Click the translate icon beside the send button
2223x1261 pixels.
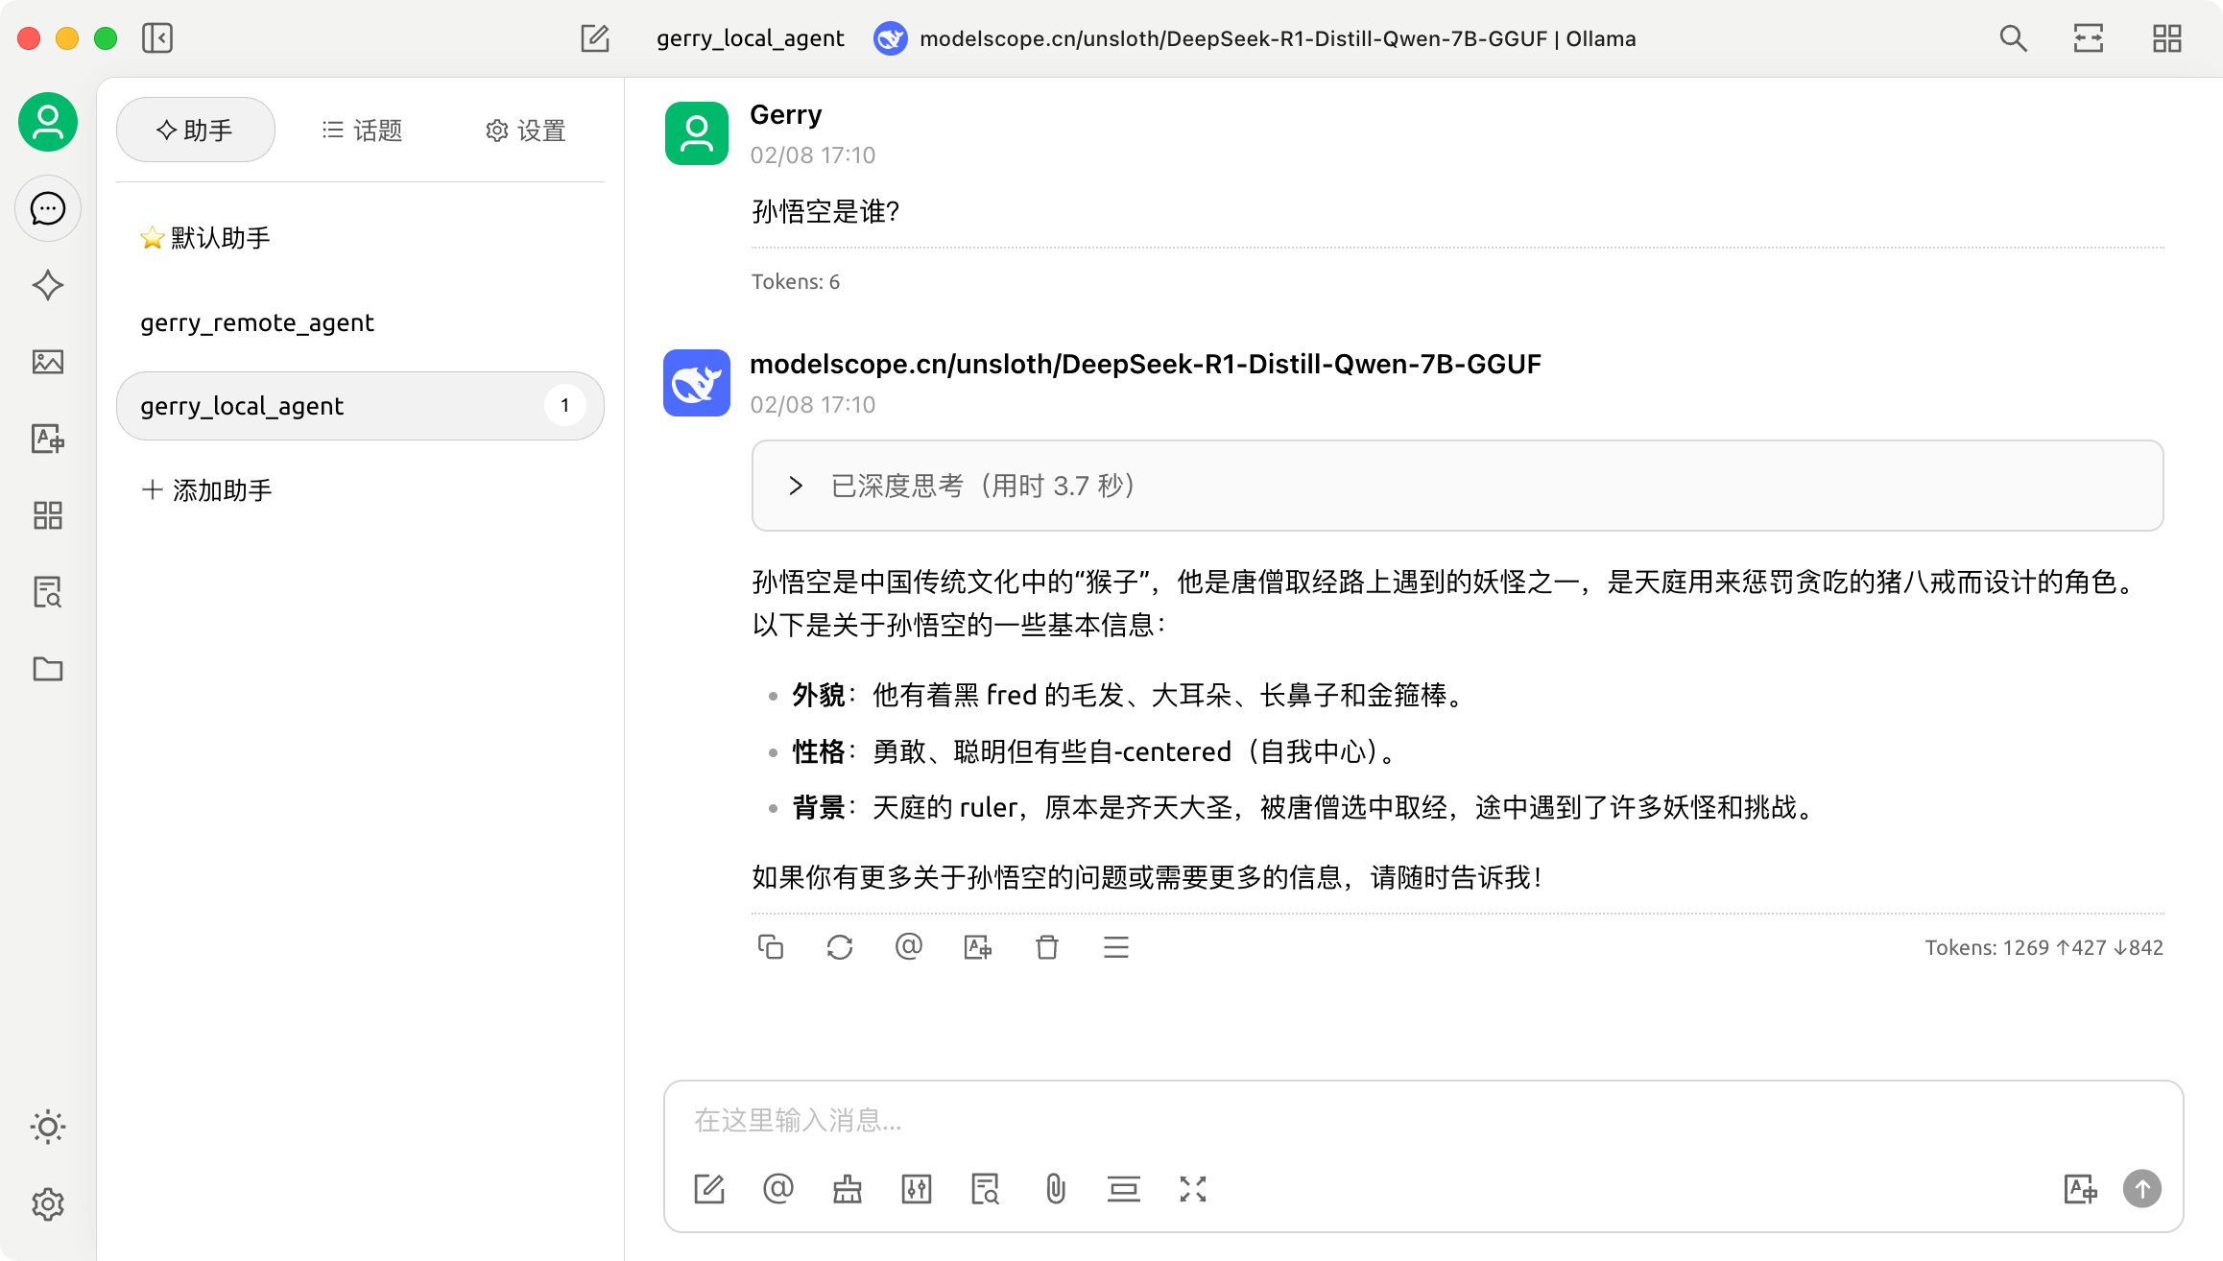click(x=2080, y=1189)
